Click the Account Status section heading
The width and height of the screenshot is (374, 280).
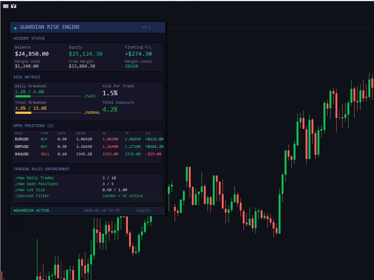[29, 38]
